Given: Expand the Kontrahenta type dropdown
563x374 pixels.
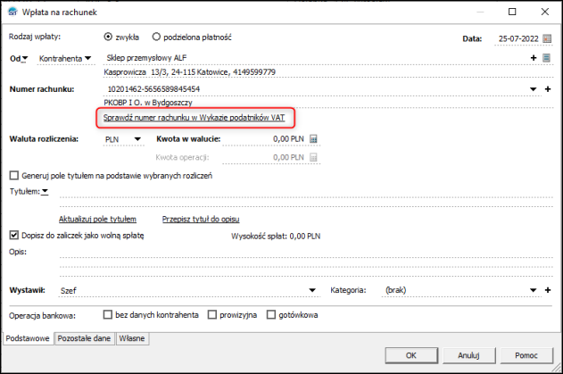Looking at the screenshot, I should [x=88, y=58].
